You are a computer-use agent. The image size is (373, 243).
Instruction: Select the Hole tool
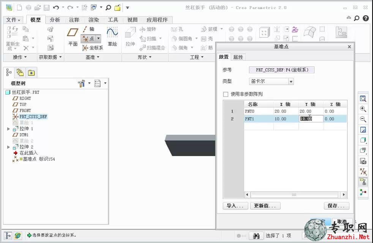click(x=177, y=29)
